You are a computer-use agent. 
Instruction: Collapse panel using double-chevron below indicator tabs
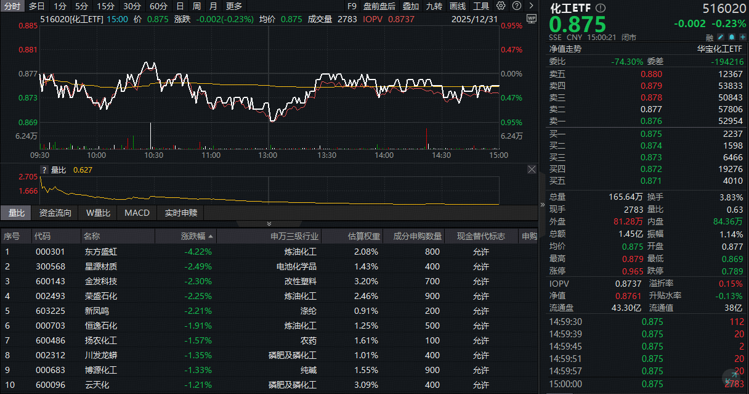pos(269,224)
